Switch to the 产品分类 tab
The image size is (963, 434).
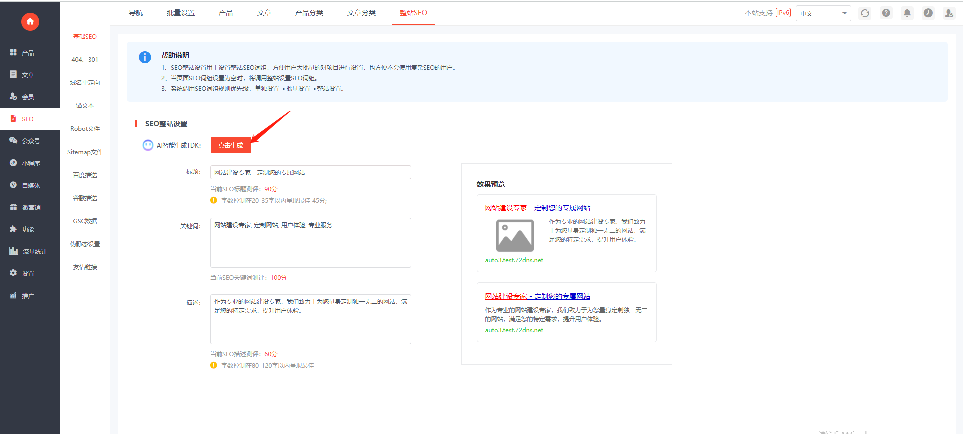[309, 13]
